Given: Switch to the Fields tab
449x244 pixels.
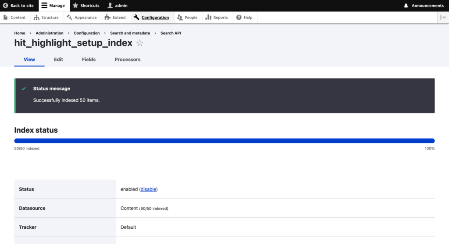Looking at the screenshot, I should 89,60.
